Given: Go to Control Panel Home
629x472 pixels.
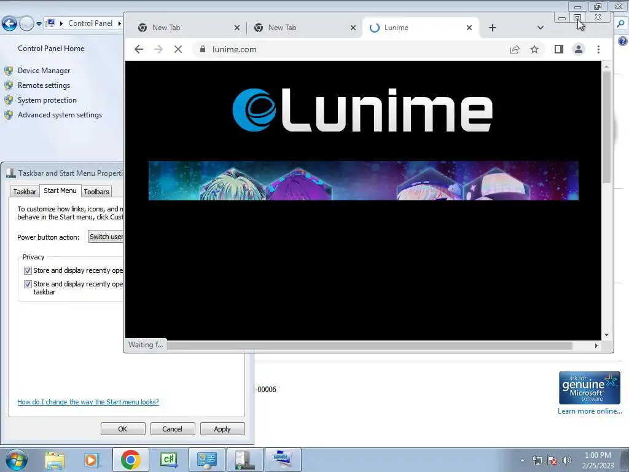Looking at the screenshot, I should (x=51, y=49).
